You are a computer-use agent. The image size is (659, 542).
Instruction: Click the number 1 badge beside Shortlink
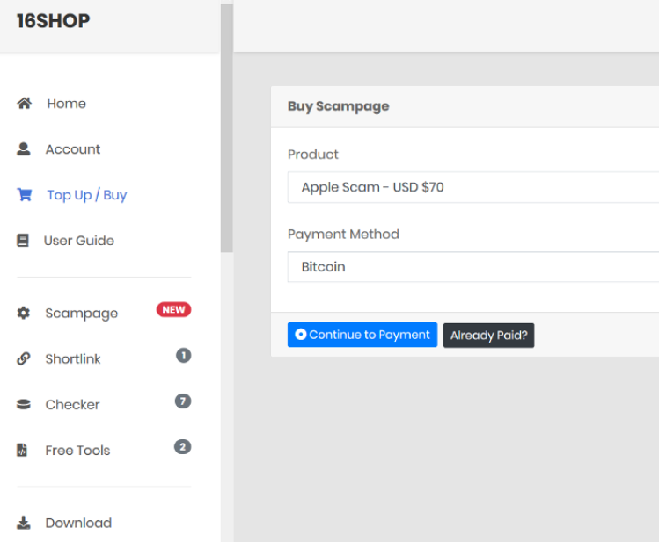183,356
